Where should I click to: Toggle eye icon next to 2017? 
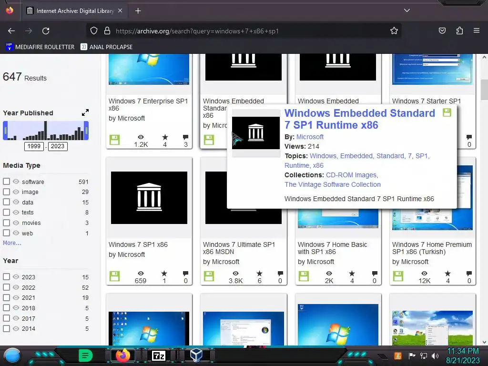(16, 318)
